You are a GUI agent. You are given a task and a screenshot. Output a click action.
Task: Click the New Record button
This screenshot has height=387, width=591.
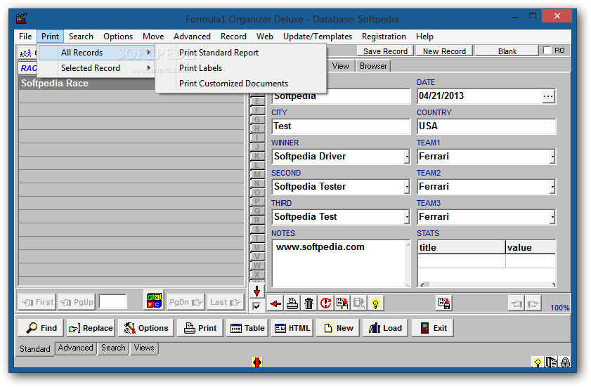(444, 51)
